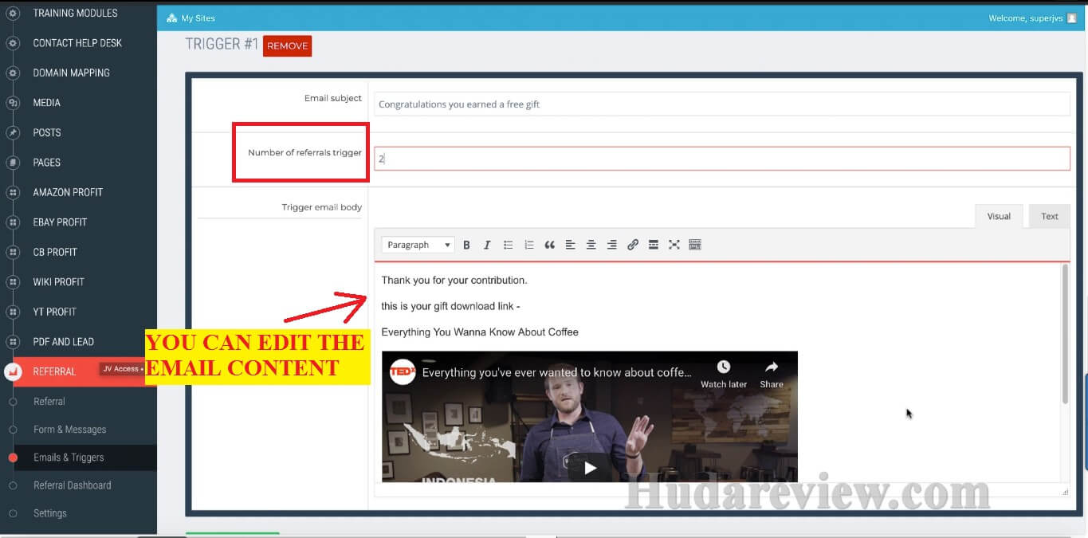Click the email body scrollbar
Image resolution: width=1088 pixels, height=538 pixels.
pos(1065,335)
